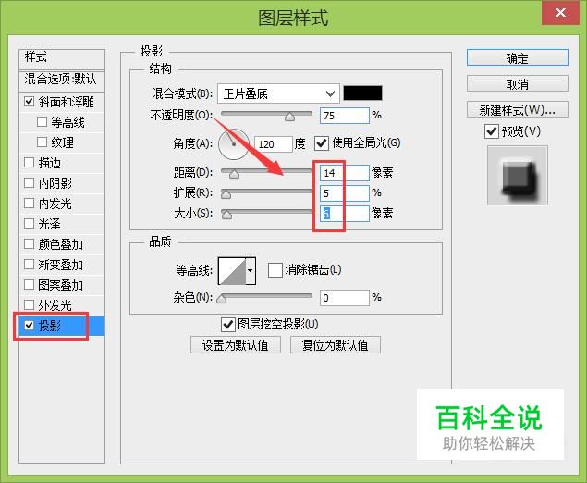Click the 距离 value field showing 14
This screenshot has height=483, width=587.
coord(345,173)
